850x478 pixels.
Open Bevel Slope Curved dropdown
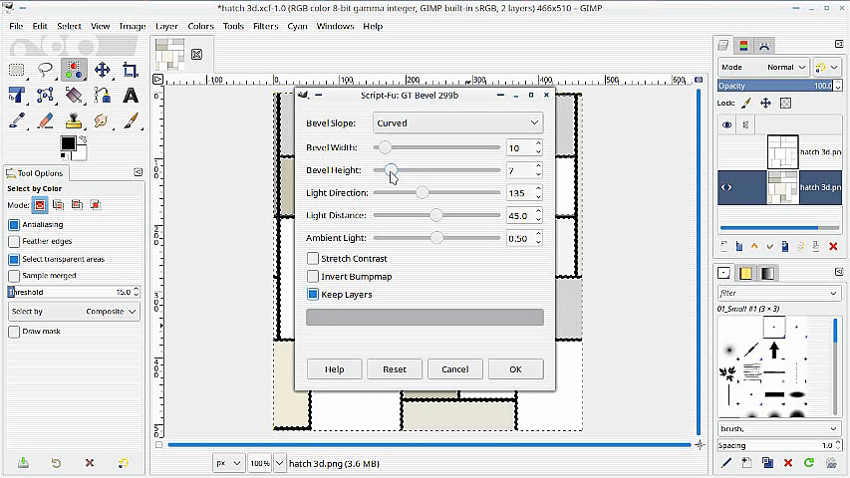[x=457, y=123]
